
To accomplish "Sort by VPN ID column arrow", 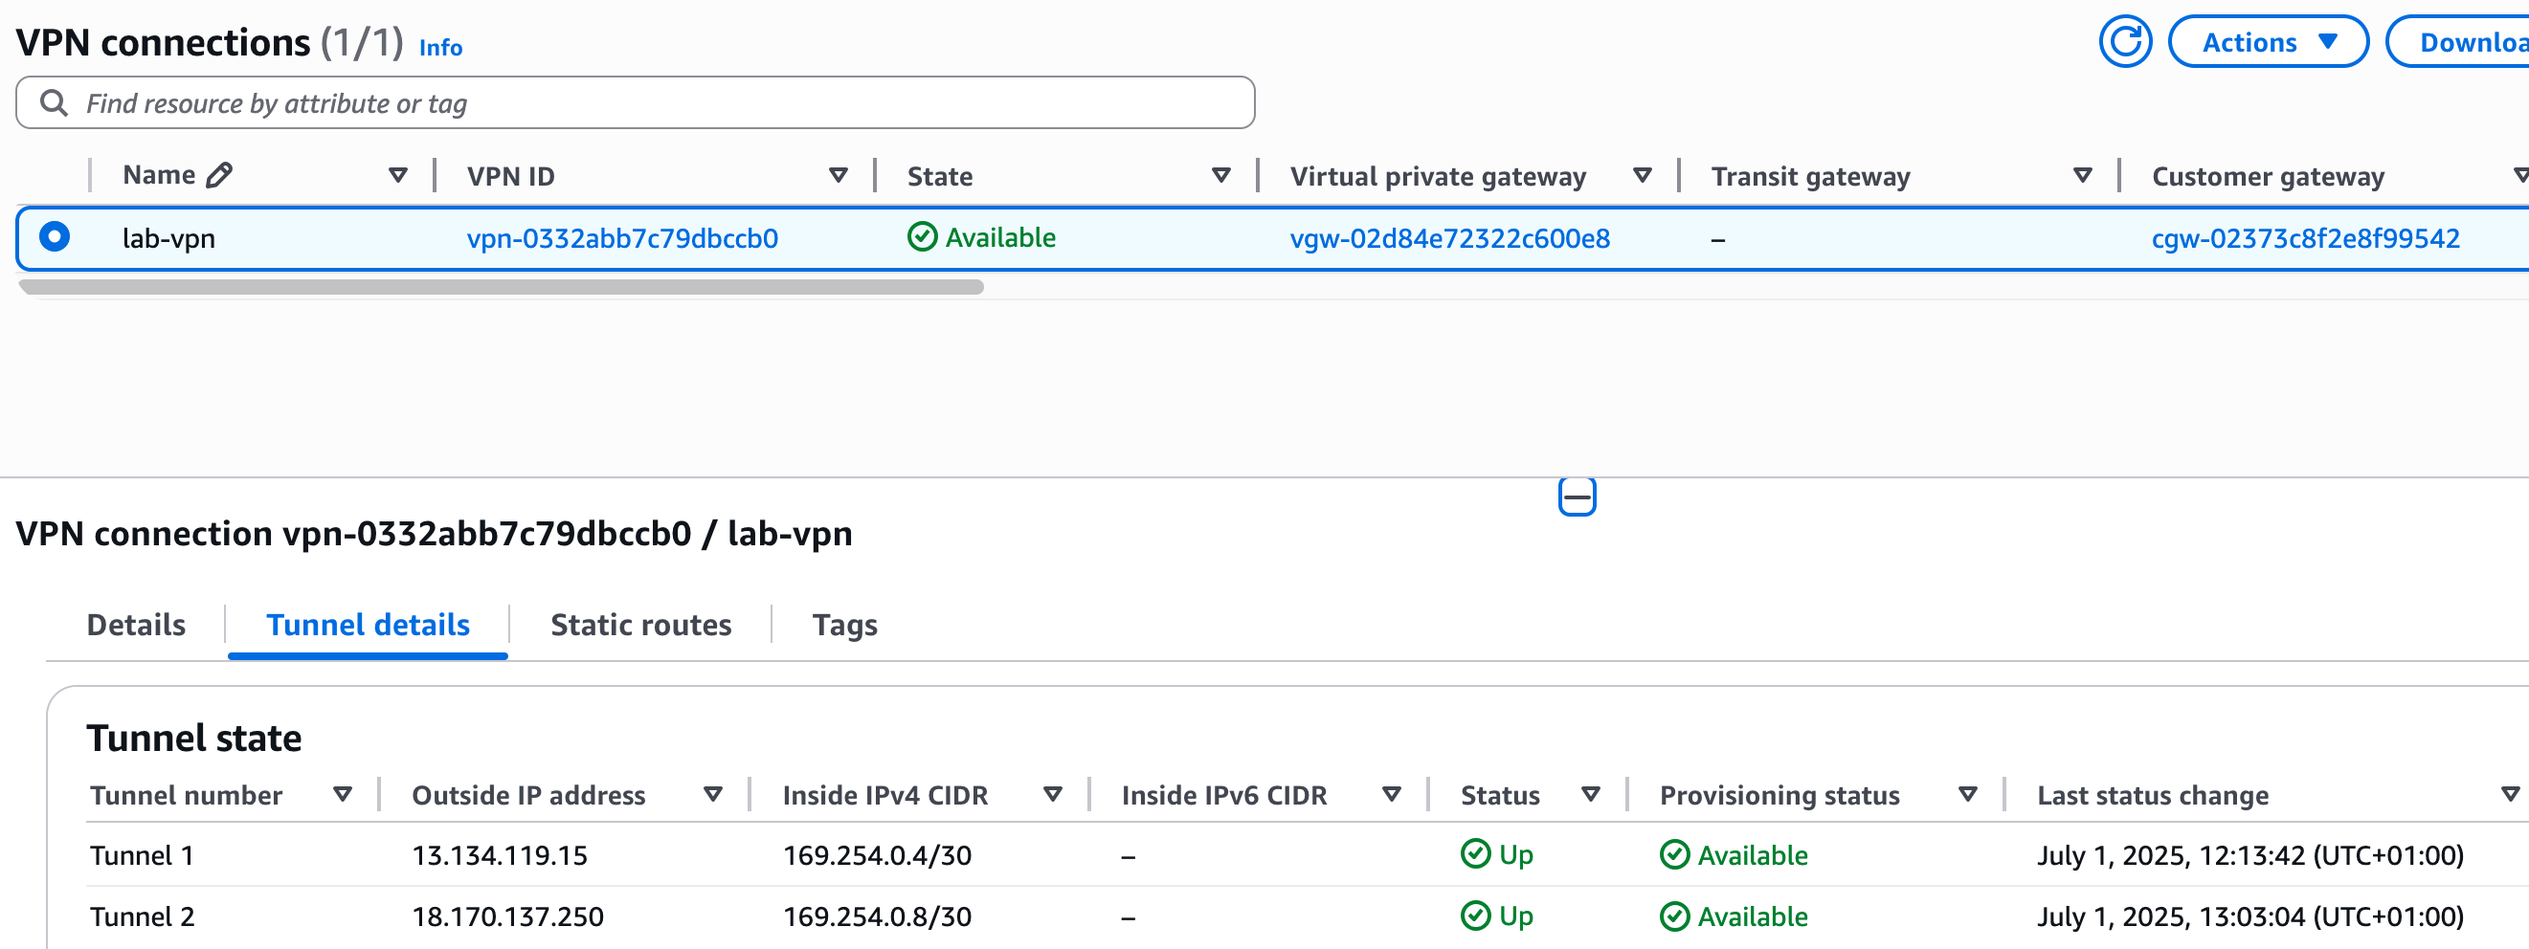I will 838,176.
